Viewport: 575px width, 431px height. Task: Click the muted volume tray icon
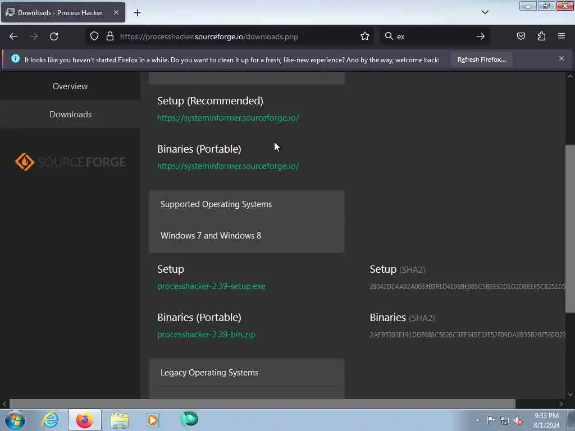tap(518, 421)
